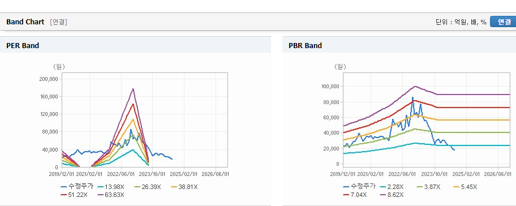Click the purple peak in PER chart
The height and width of the screenshot is (206, 516).
pyautogui.click(x=133, y=88)
